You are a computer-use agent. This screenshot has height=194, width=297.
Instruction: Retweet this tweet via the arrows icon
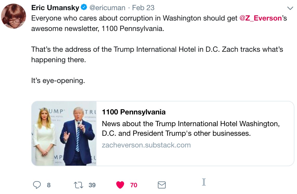[x=79, y=185]
